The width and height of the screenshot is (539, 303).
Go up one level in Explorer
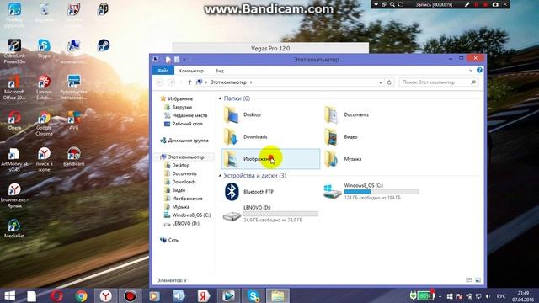189,82
